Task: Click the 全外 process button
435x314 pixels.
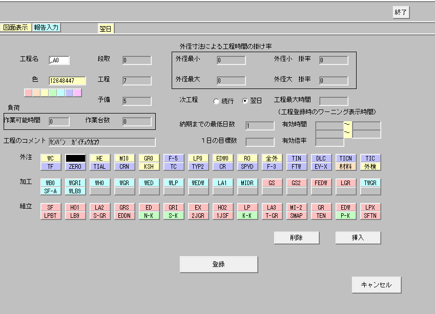Action: pyautogui.click(x=272, y=159)
